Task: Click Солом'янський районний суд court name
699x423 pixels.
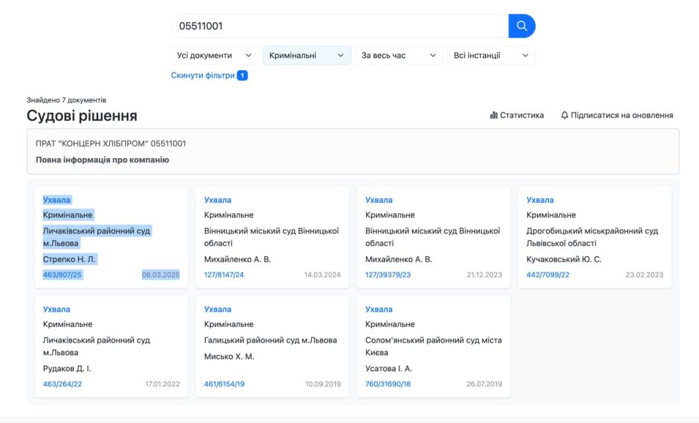Action: [433, 346]
